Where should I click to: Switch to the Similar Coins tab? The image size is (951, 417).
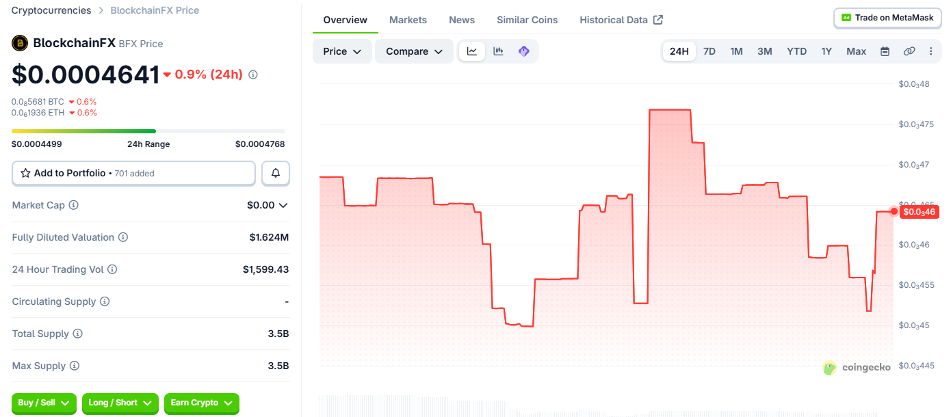(527, 20)
